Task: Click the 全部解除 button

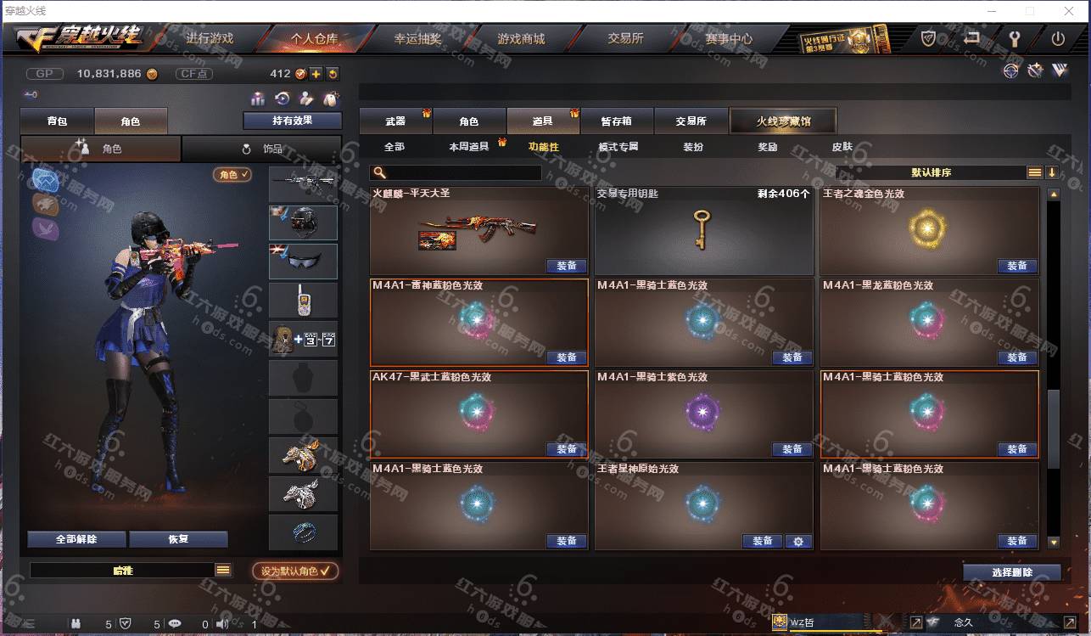Action: click(x=76, y=539)
